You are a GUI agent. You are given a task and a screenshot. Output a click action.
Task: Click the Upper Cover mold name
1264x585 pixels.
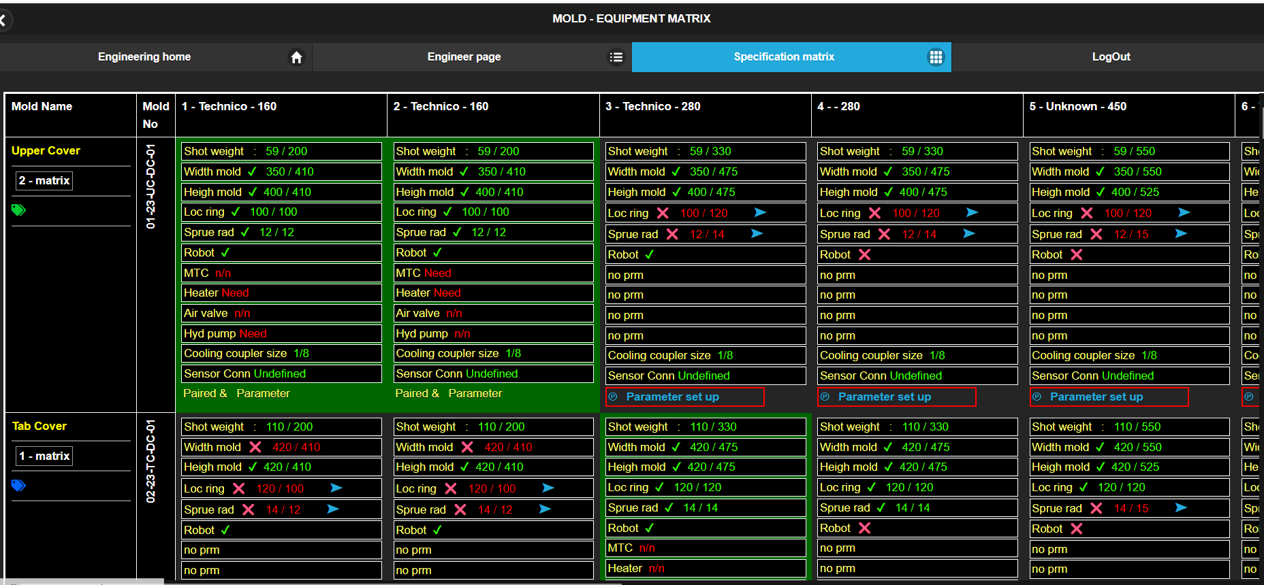tap(46, 150)
